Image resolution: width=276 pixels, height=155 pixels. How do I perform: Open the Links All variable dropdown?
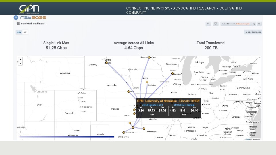[25, 32]
